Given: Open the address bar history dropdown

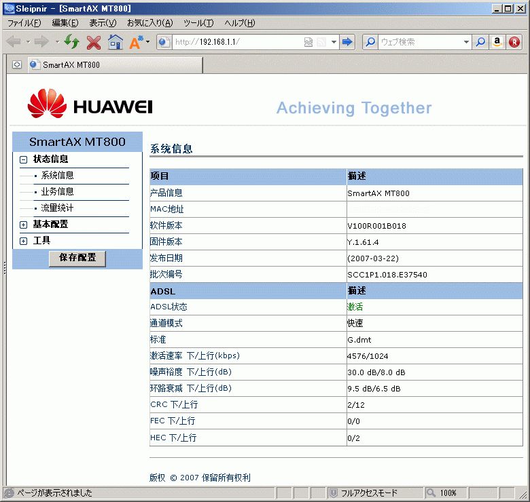Looking at the screenshot, I should [x=333, y=42].
